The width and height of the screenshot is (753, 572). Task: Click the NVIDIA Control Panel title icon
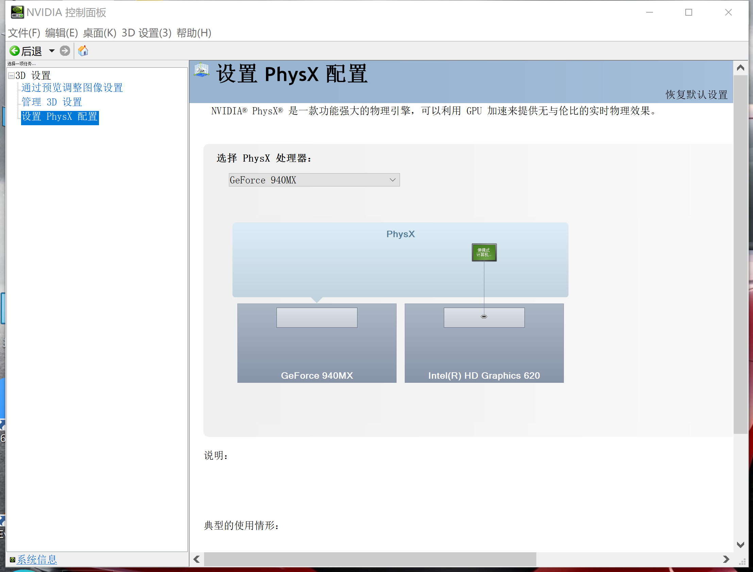coord(17,12)
